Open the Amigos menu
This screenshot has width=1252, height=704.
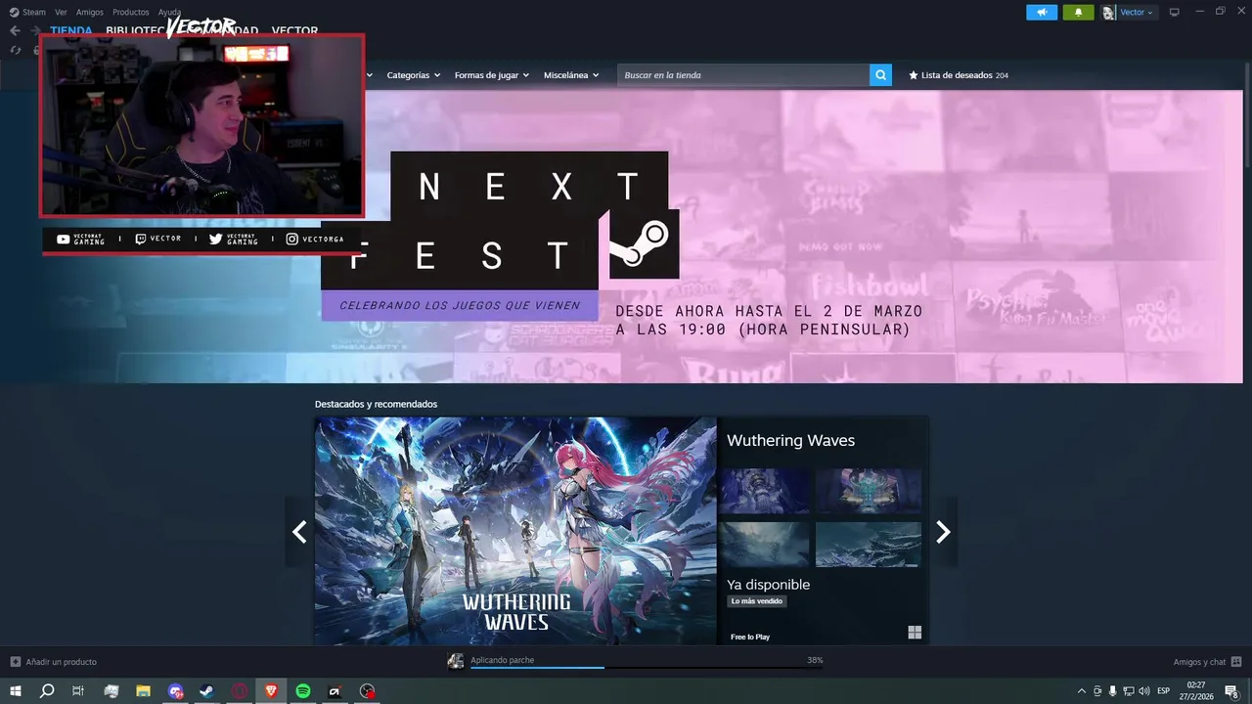pyautogui.click(x=90, y=12)
